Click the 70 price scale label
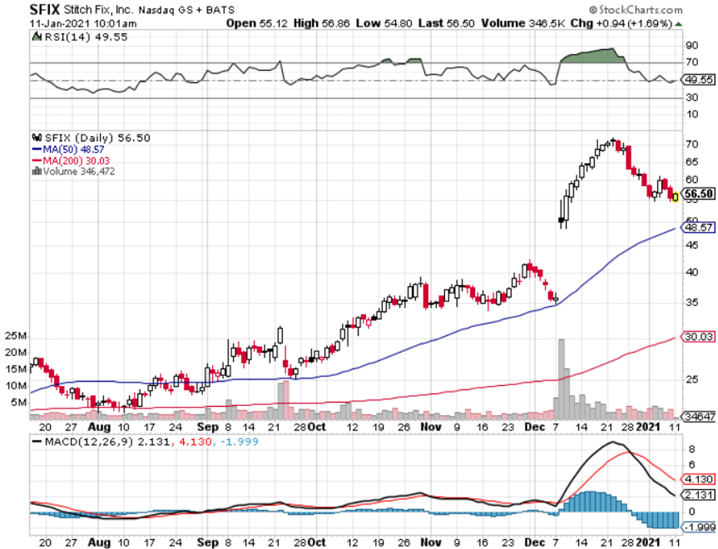Image resolution: width=718 pixels, height=549 pixels. click(692, 145)
